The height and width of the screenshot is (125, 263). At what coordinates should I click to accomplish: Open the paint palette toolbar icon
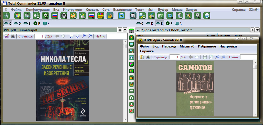(73, 16)
